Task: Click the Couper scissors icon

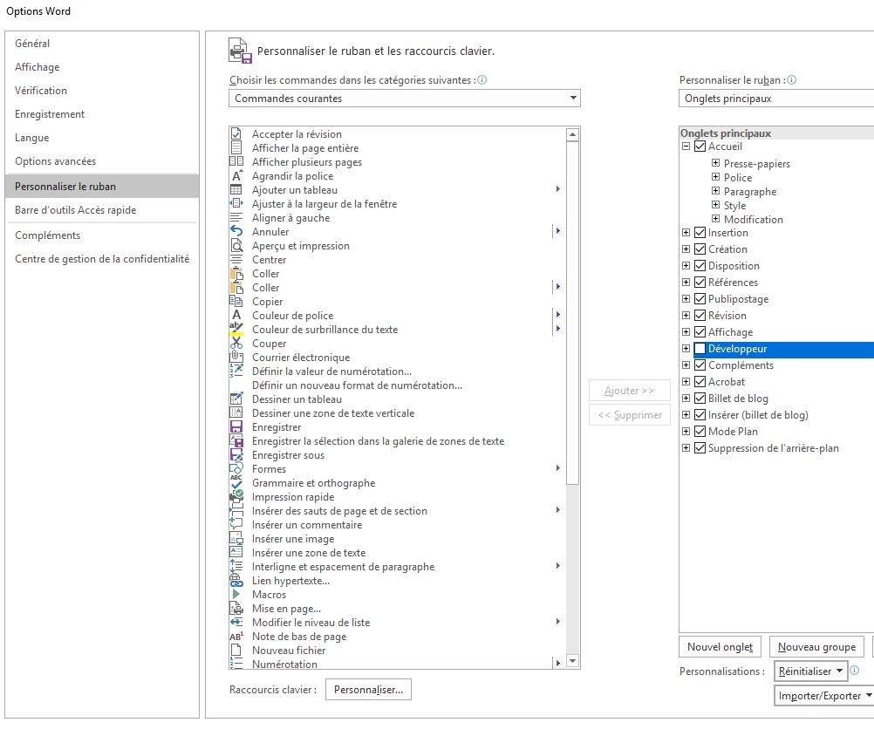Action: (236, 344)
